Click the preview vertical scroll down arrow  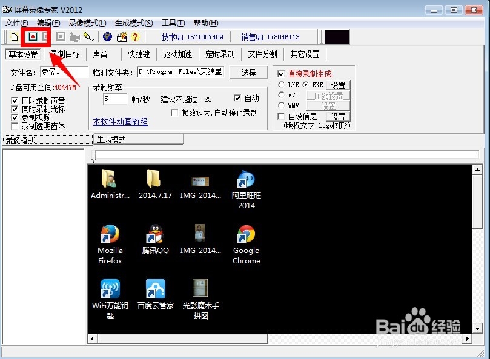coord(477,328)
